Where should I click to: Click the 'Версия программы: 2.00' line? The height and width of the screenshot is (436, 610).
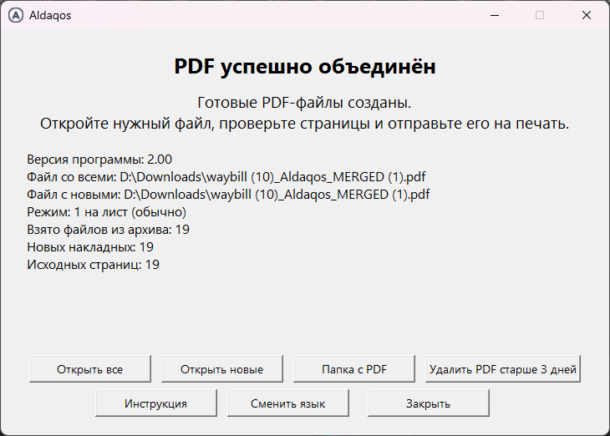(99, 160)
